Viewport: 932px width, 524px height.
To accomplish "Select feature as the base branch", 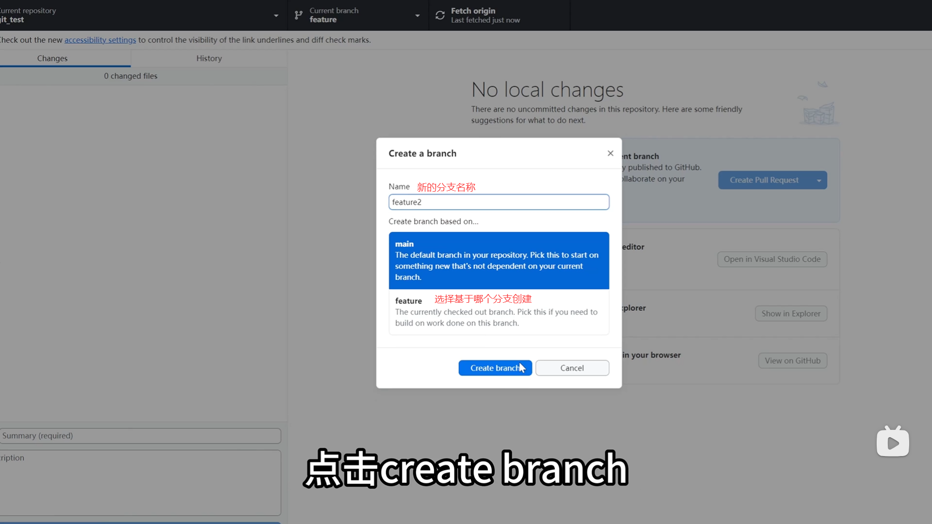I will (499, 312).
